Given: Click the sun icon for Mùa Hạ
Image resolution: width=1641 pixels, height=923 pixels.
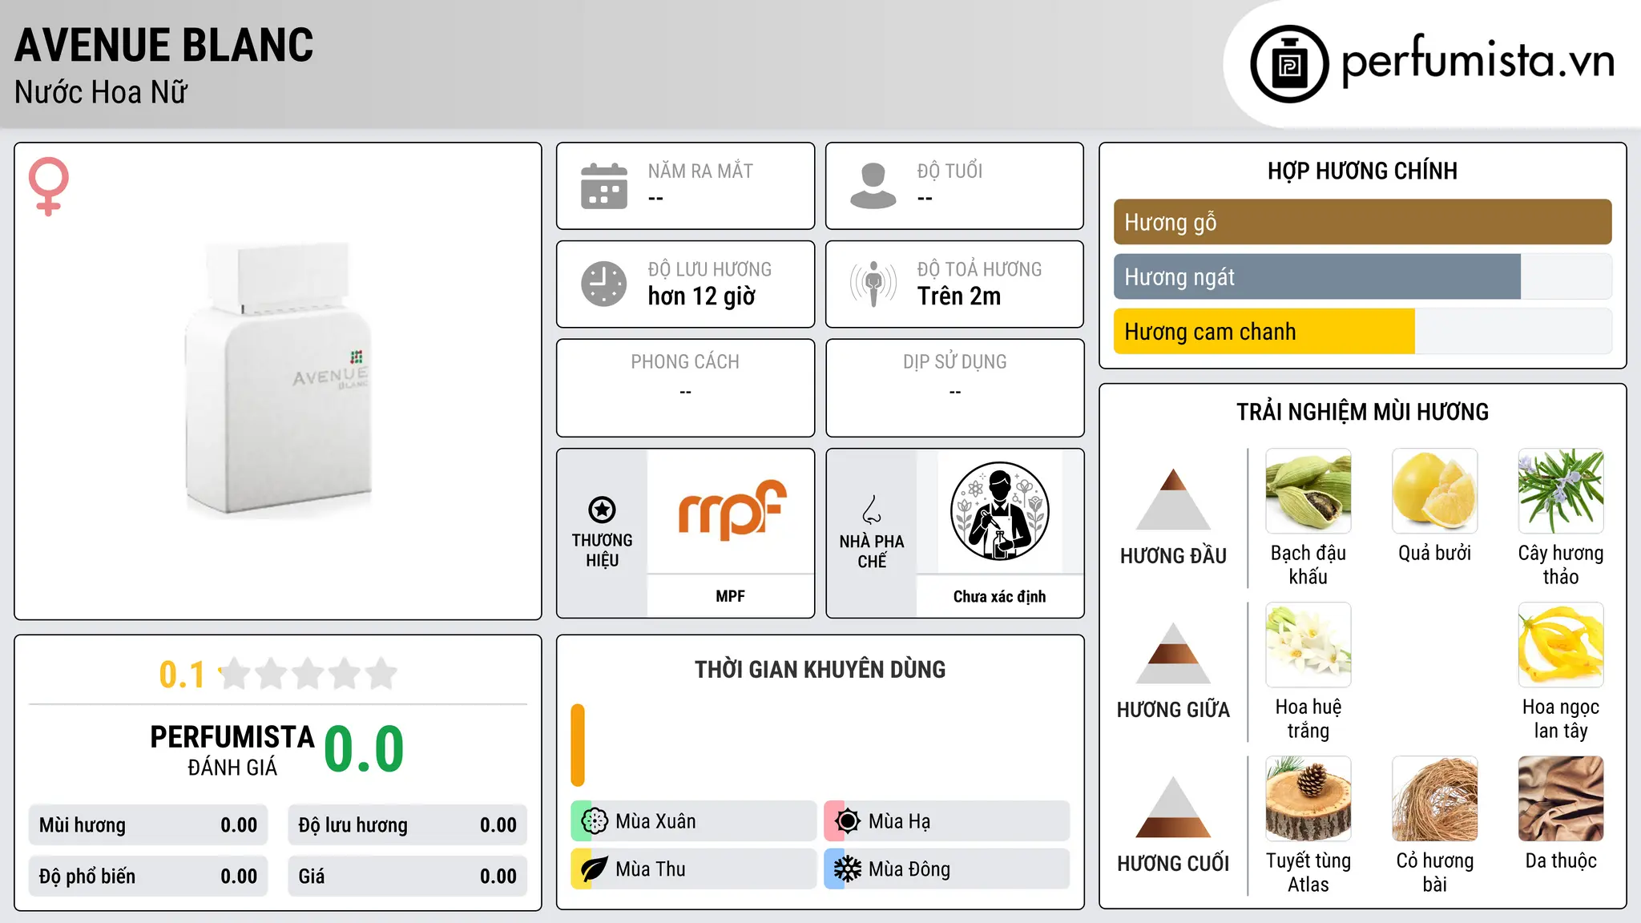Looking at the screenshot, I should [847, 821].
